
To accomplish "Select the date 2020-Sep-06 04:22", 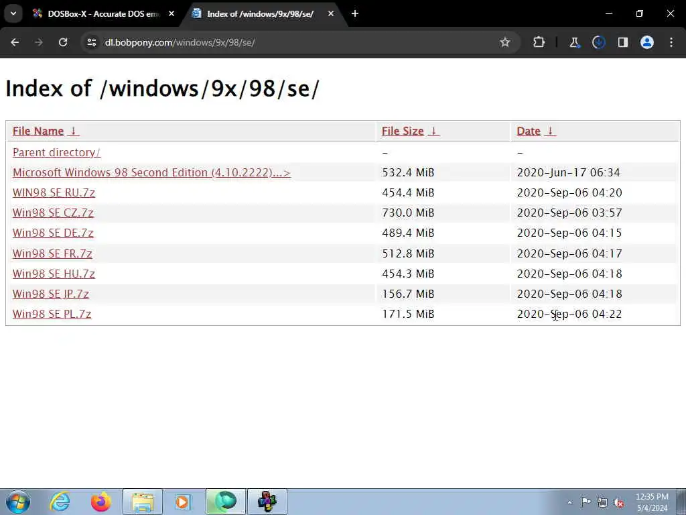I will (x=569, y=314).
